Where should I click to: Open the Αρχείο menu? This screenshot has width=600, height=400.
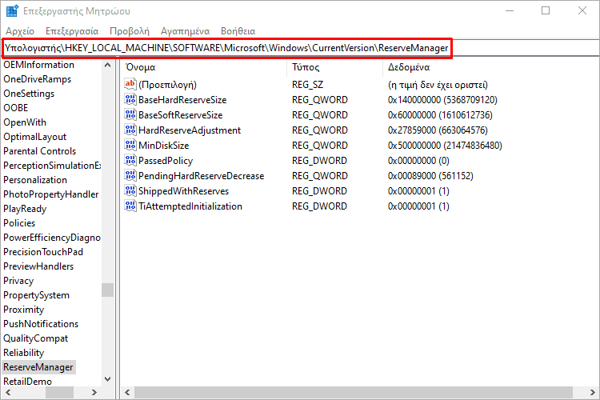coord(20,31)
